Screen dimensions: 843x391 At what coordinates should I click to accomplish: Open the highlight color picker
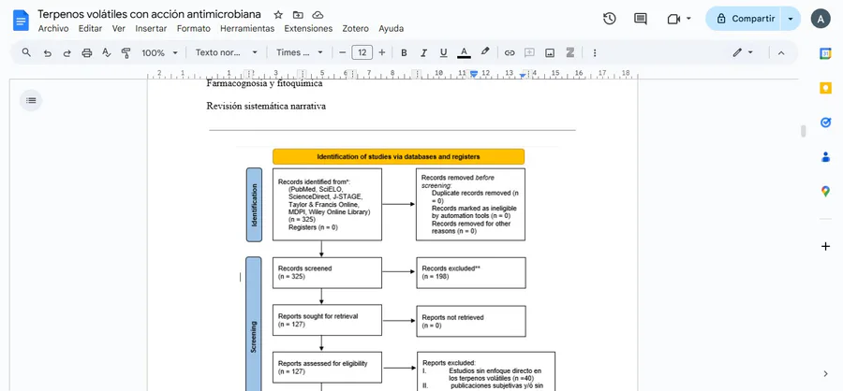point(485,52)
